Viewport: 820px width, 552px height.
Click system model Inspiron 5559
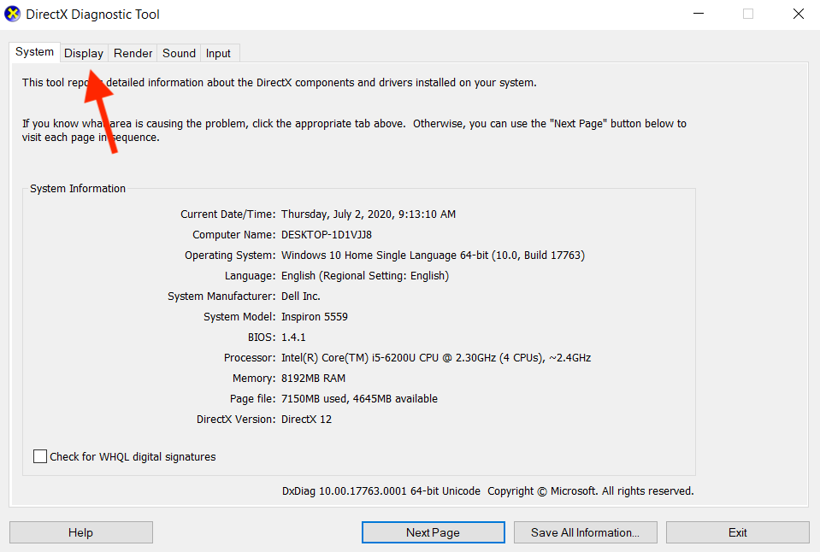point(315,317)
